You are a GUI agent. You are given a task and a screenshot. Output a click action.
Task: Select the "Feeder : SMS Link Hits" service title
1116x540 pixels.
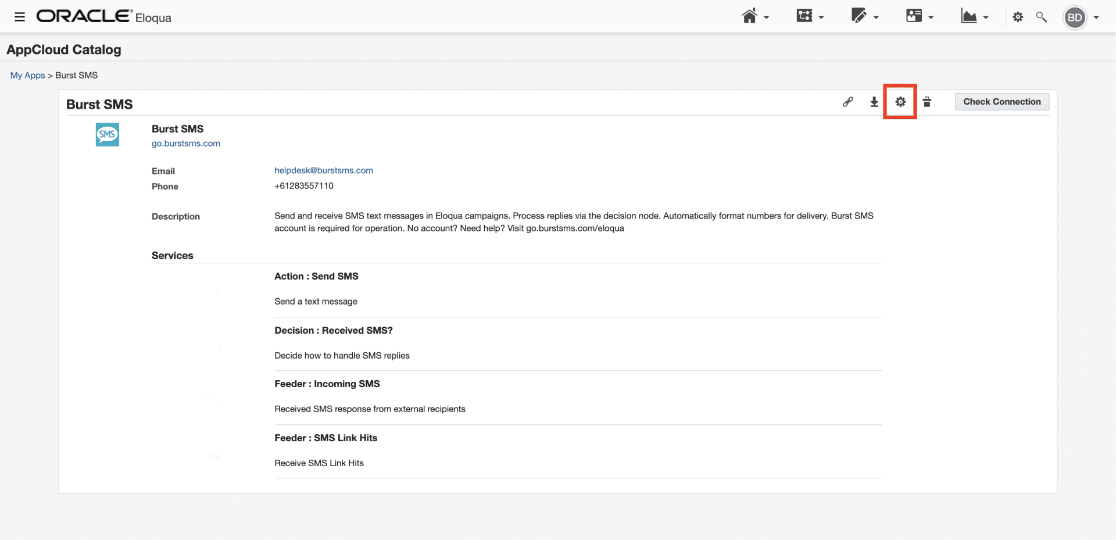(x=326, y=438)
